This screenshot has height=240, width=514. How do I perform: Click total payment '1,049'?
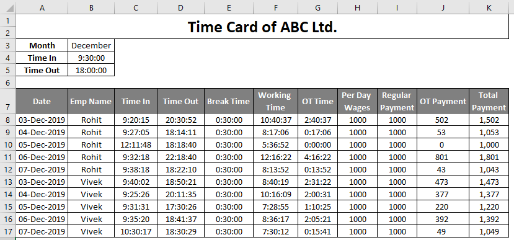click(x=489, y=231)
